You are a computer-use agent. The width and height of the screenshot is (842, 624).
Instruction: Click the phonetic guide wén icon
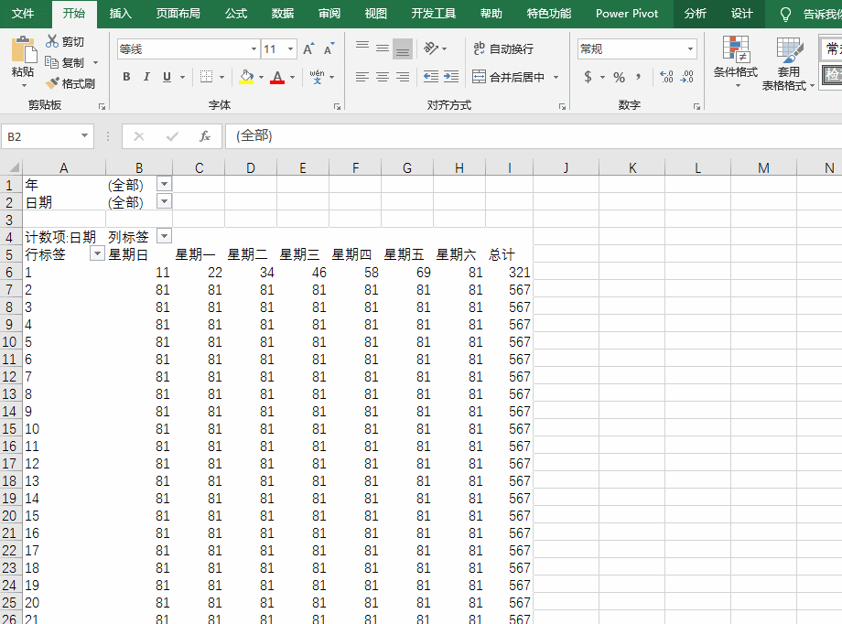click(317, 77)
